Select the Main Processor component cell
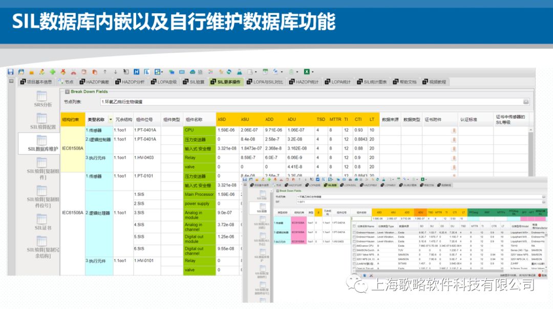Image resolution: width=553 pixels, height=309 pixels. click(x=199, y=194)
